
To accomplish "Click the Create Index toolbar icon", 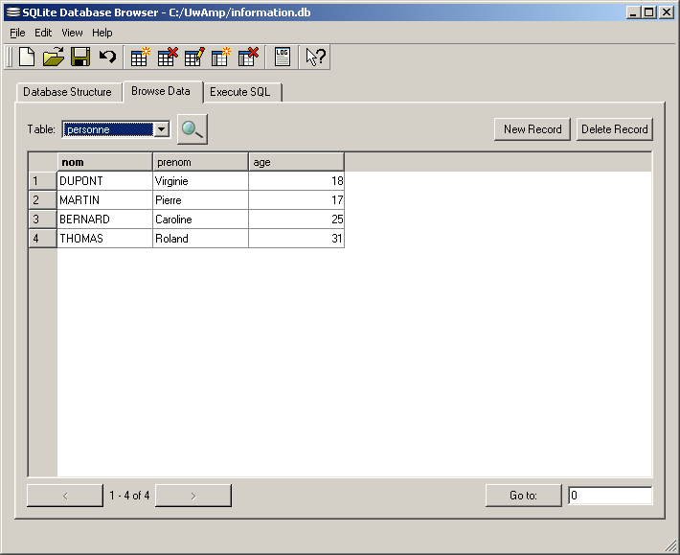I will [221, 57].
